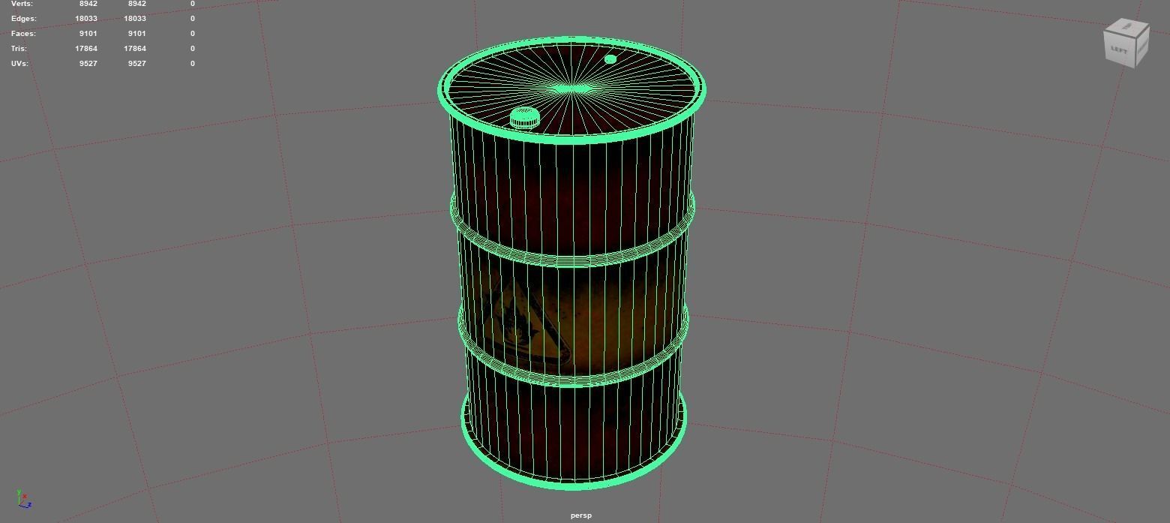Select the large bung cap on barrel lid
The image size is (1170, 523).
tap(524, 118)
